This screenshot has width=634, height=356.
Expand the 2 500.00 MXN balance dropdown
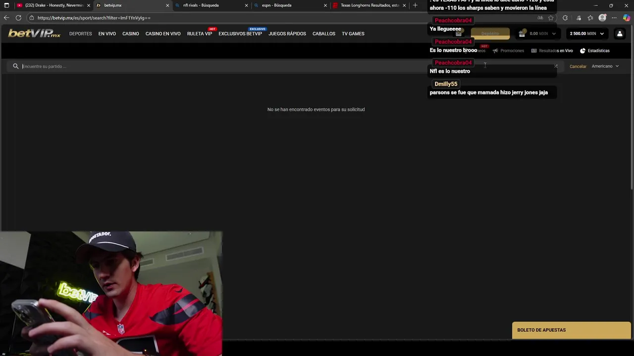[587, 34]
